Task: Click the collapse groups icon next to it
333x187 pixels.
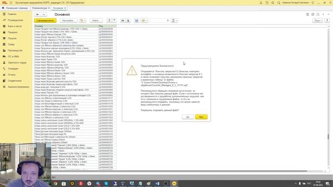Action: pyautogui.click(x=114, y=21)
